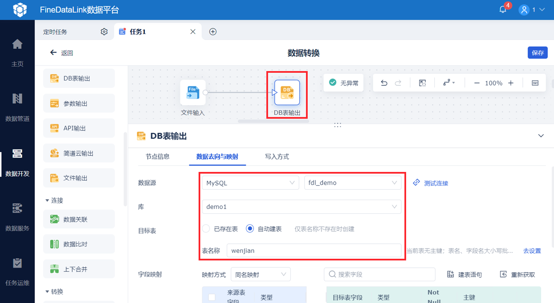The height and width of the screenshot is (303, 554).
Task: Tick the source table header checkbox
Action: (x=212, y=297)
